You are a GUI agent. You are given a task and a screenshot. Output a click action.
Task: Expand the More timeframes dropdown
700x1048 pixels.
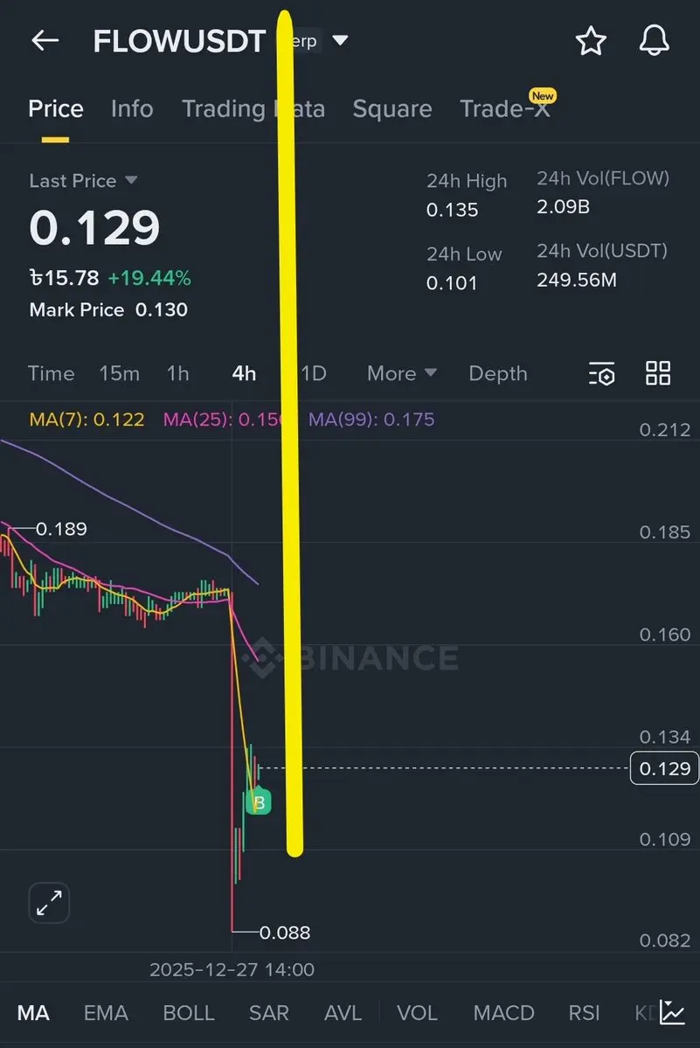click(x=401, y=373)
